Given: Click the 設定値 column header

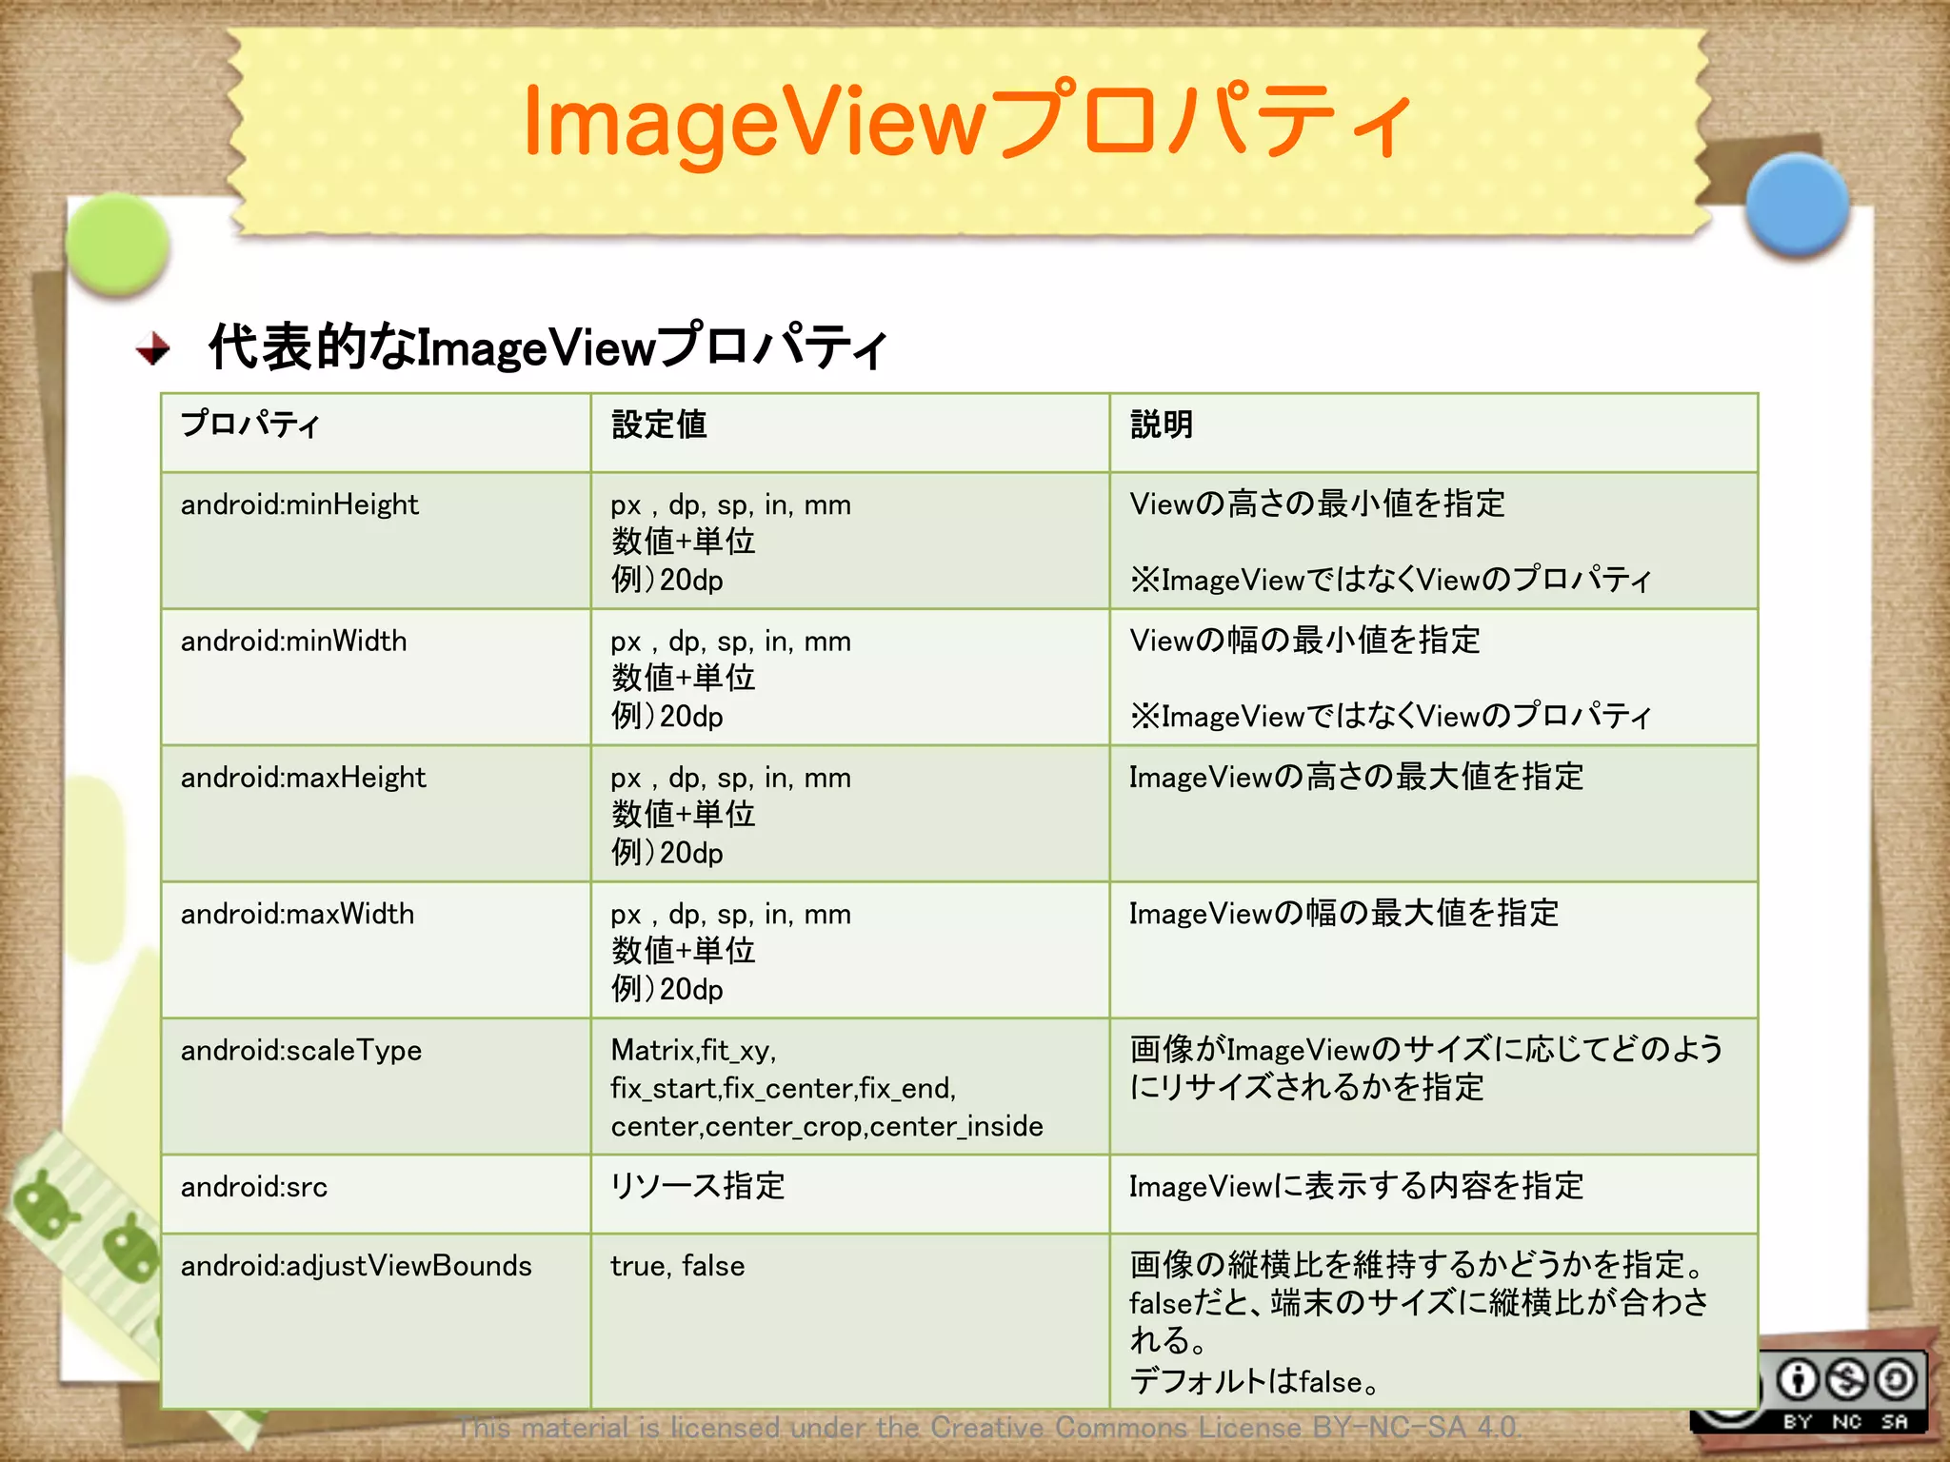Looking at the screenshot, I should pyautogui.click(x=850, y=433).
